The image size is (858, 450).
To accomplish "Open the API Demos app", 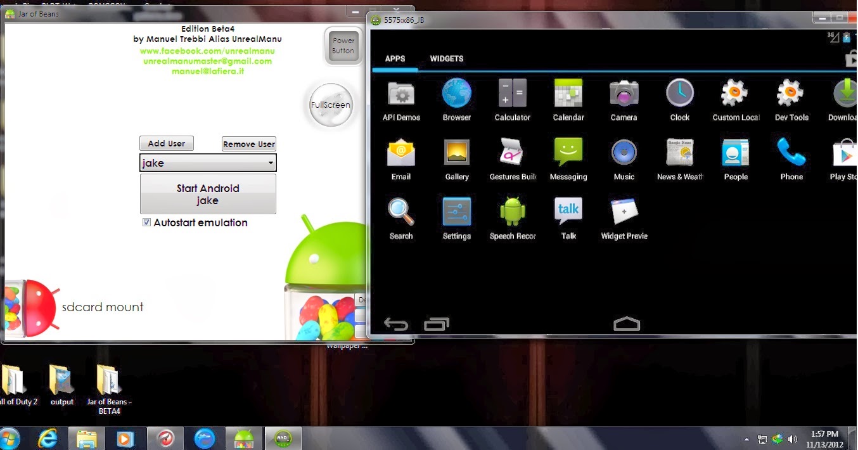I will click(x=401, y=100).
